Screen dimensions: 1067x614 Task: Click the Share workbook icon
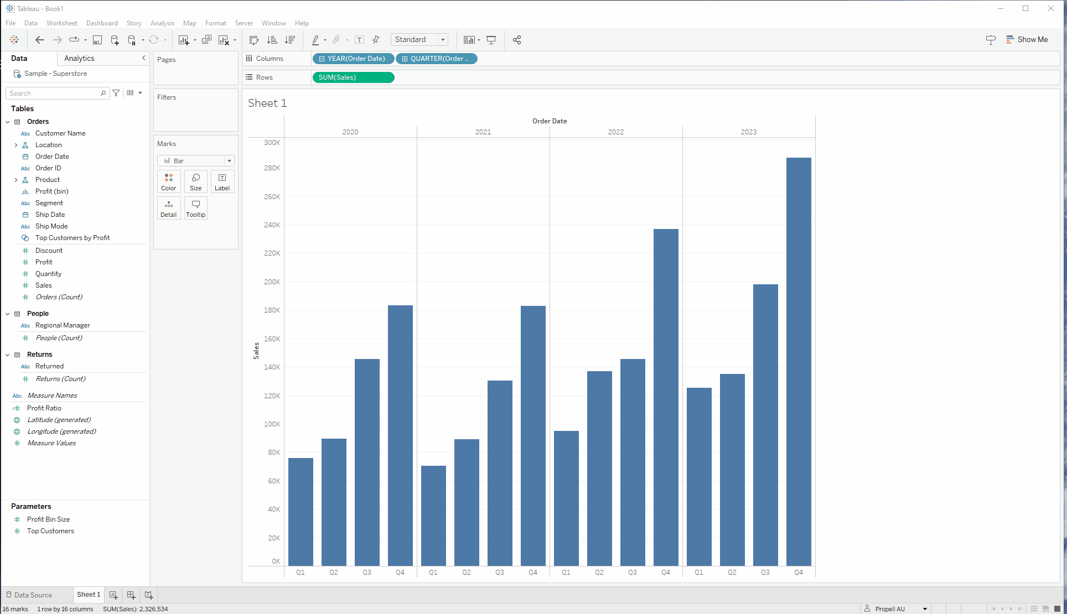coord(517,40)
